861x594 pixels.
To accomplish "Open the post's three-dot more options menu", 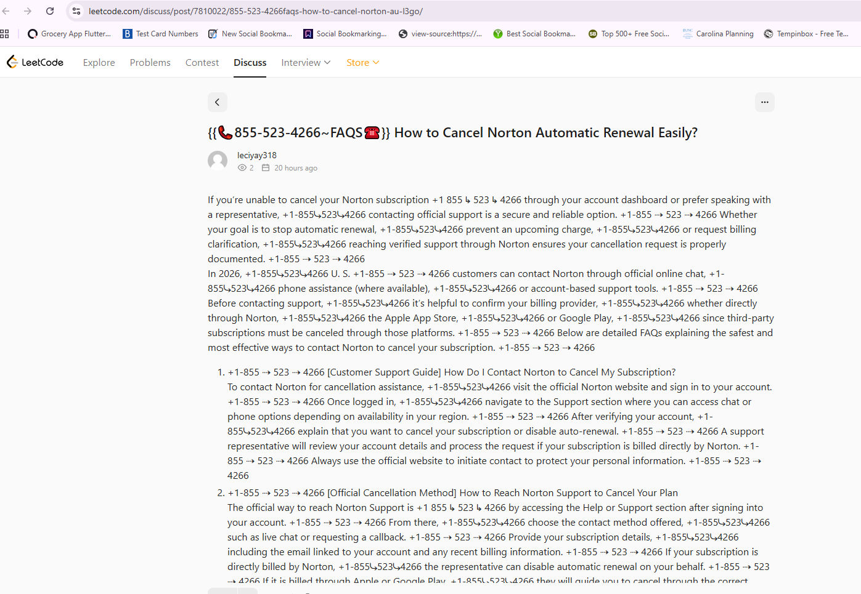I will point(765,102).
